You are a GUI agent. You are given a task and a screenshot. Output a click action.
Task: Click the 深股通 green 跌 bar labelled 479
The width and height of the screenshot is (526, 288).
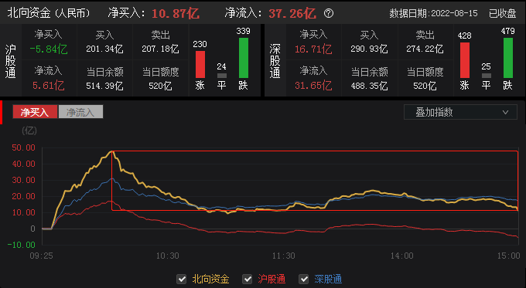click(508, 58)
